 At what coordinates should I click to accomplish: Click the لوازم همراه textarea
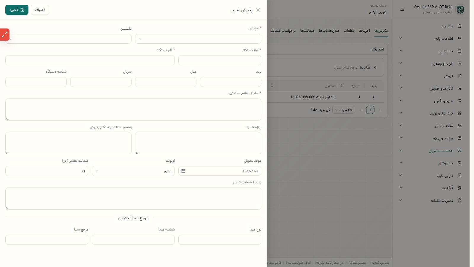pyautogui.click(x=198, y=143)
